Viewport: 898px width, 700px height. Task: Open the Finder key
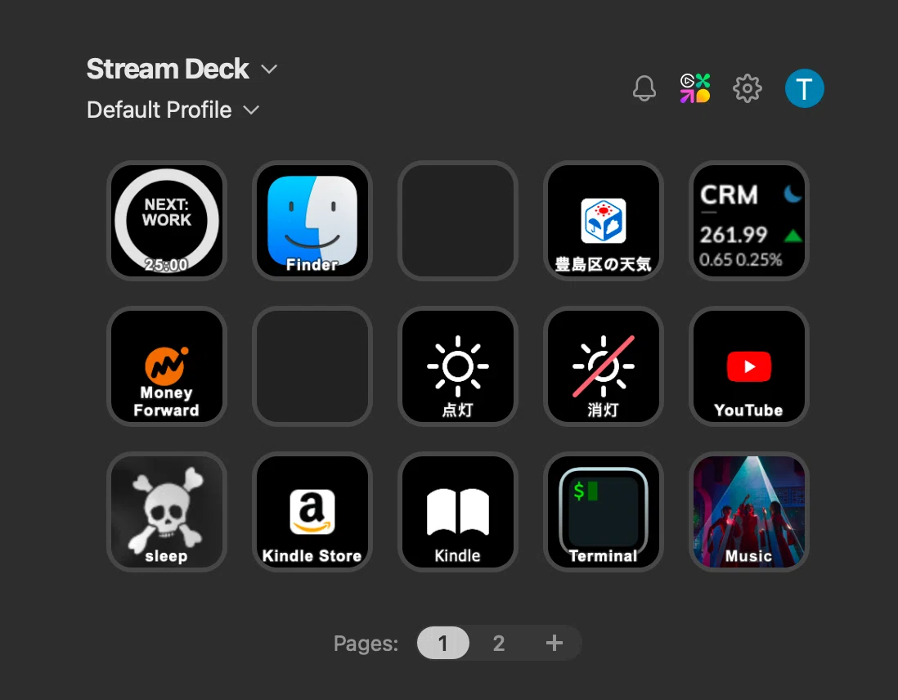312,221
